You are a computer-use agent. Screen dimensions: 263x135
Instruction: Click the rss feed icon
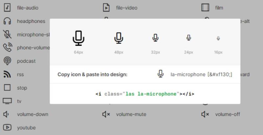[7, 74]
